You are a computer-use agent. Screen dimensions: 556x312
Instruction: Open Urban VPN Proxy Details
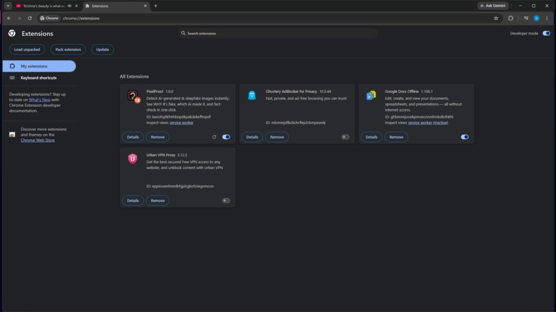click(x=133, y=200)
